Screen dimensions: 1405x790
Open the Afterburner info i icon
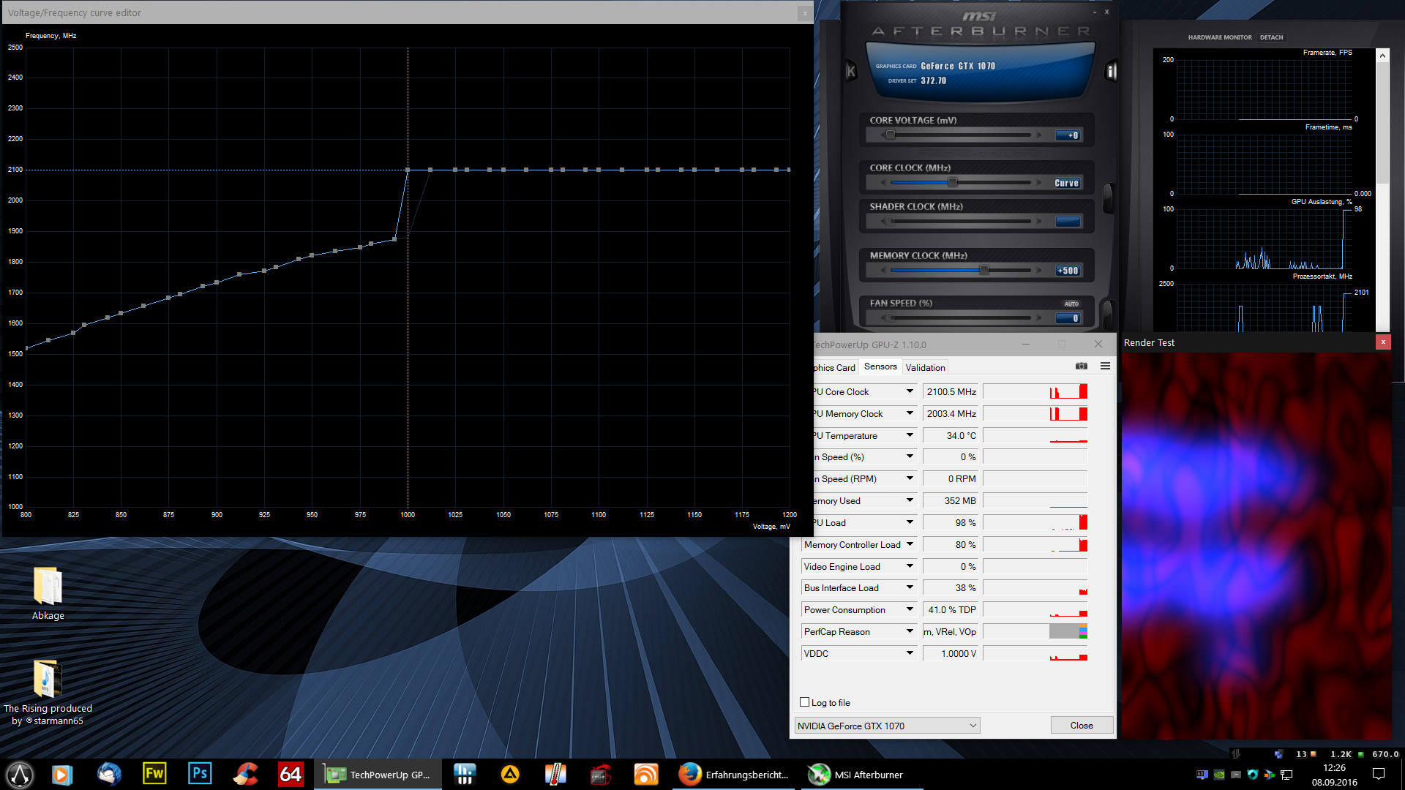(1111, 72)
